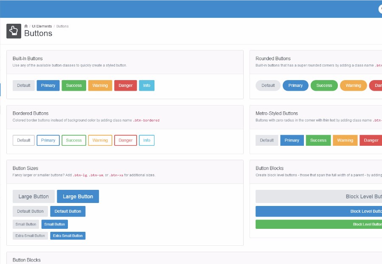Click Primary button in Metro-Styled Buttons

292,140
